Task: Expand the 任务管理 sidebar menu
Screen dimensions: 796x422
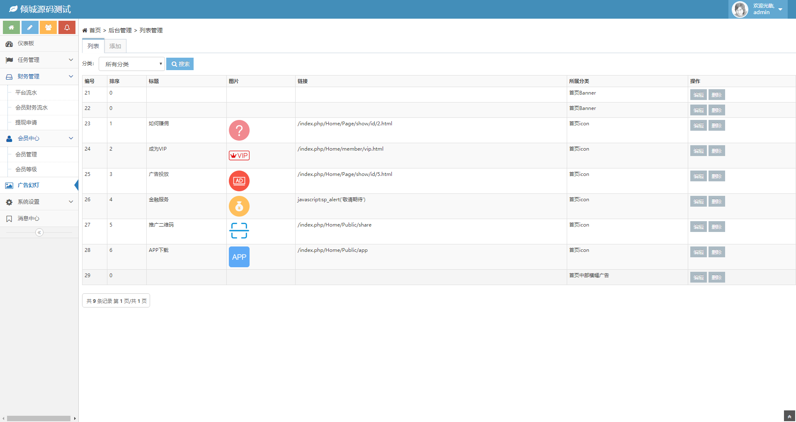Action: pyautogui.click(x=39, y=60)
